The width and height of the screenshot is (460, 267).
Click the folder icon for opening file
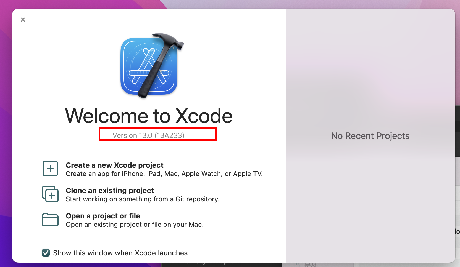pyautogui.click(x=50, y=220)
